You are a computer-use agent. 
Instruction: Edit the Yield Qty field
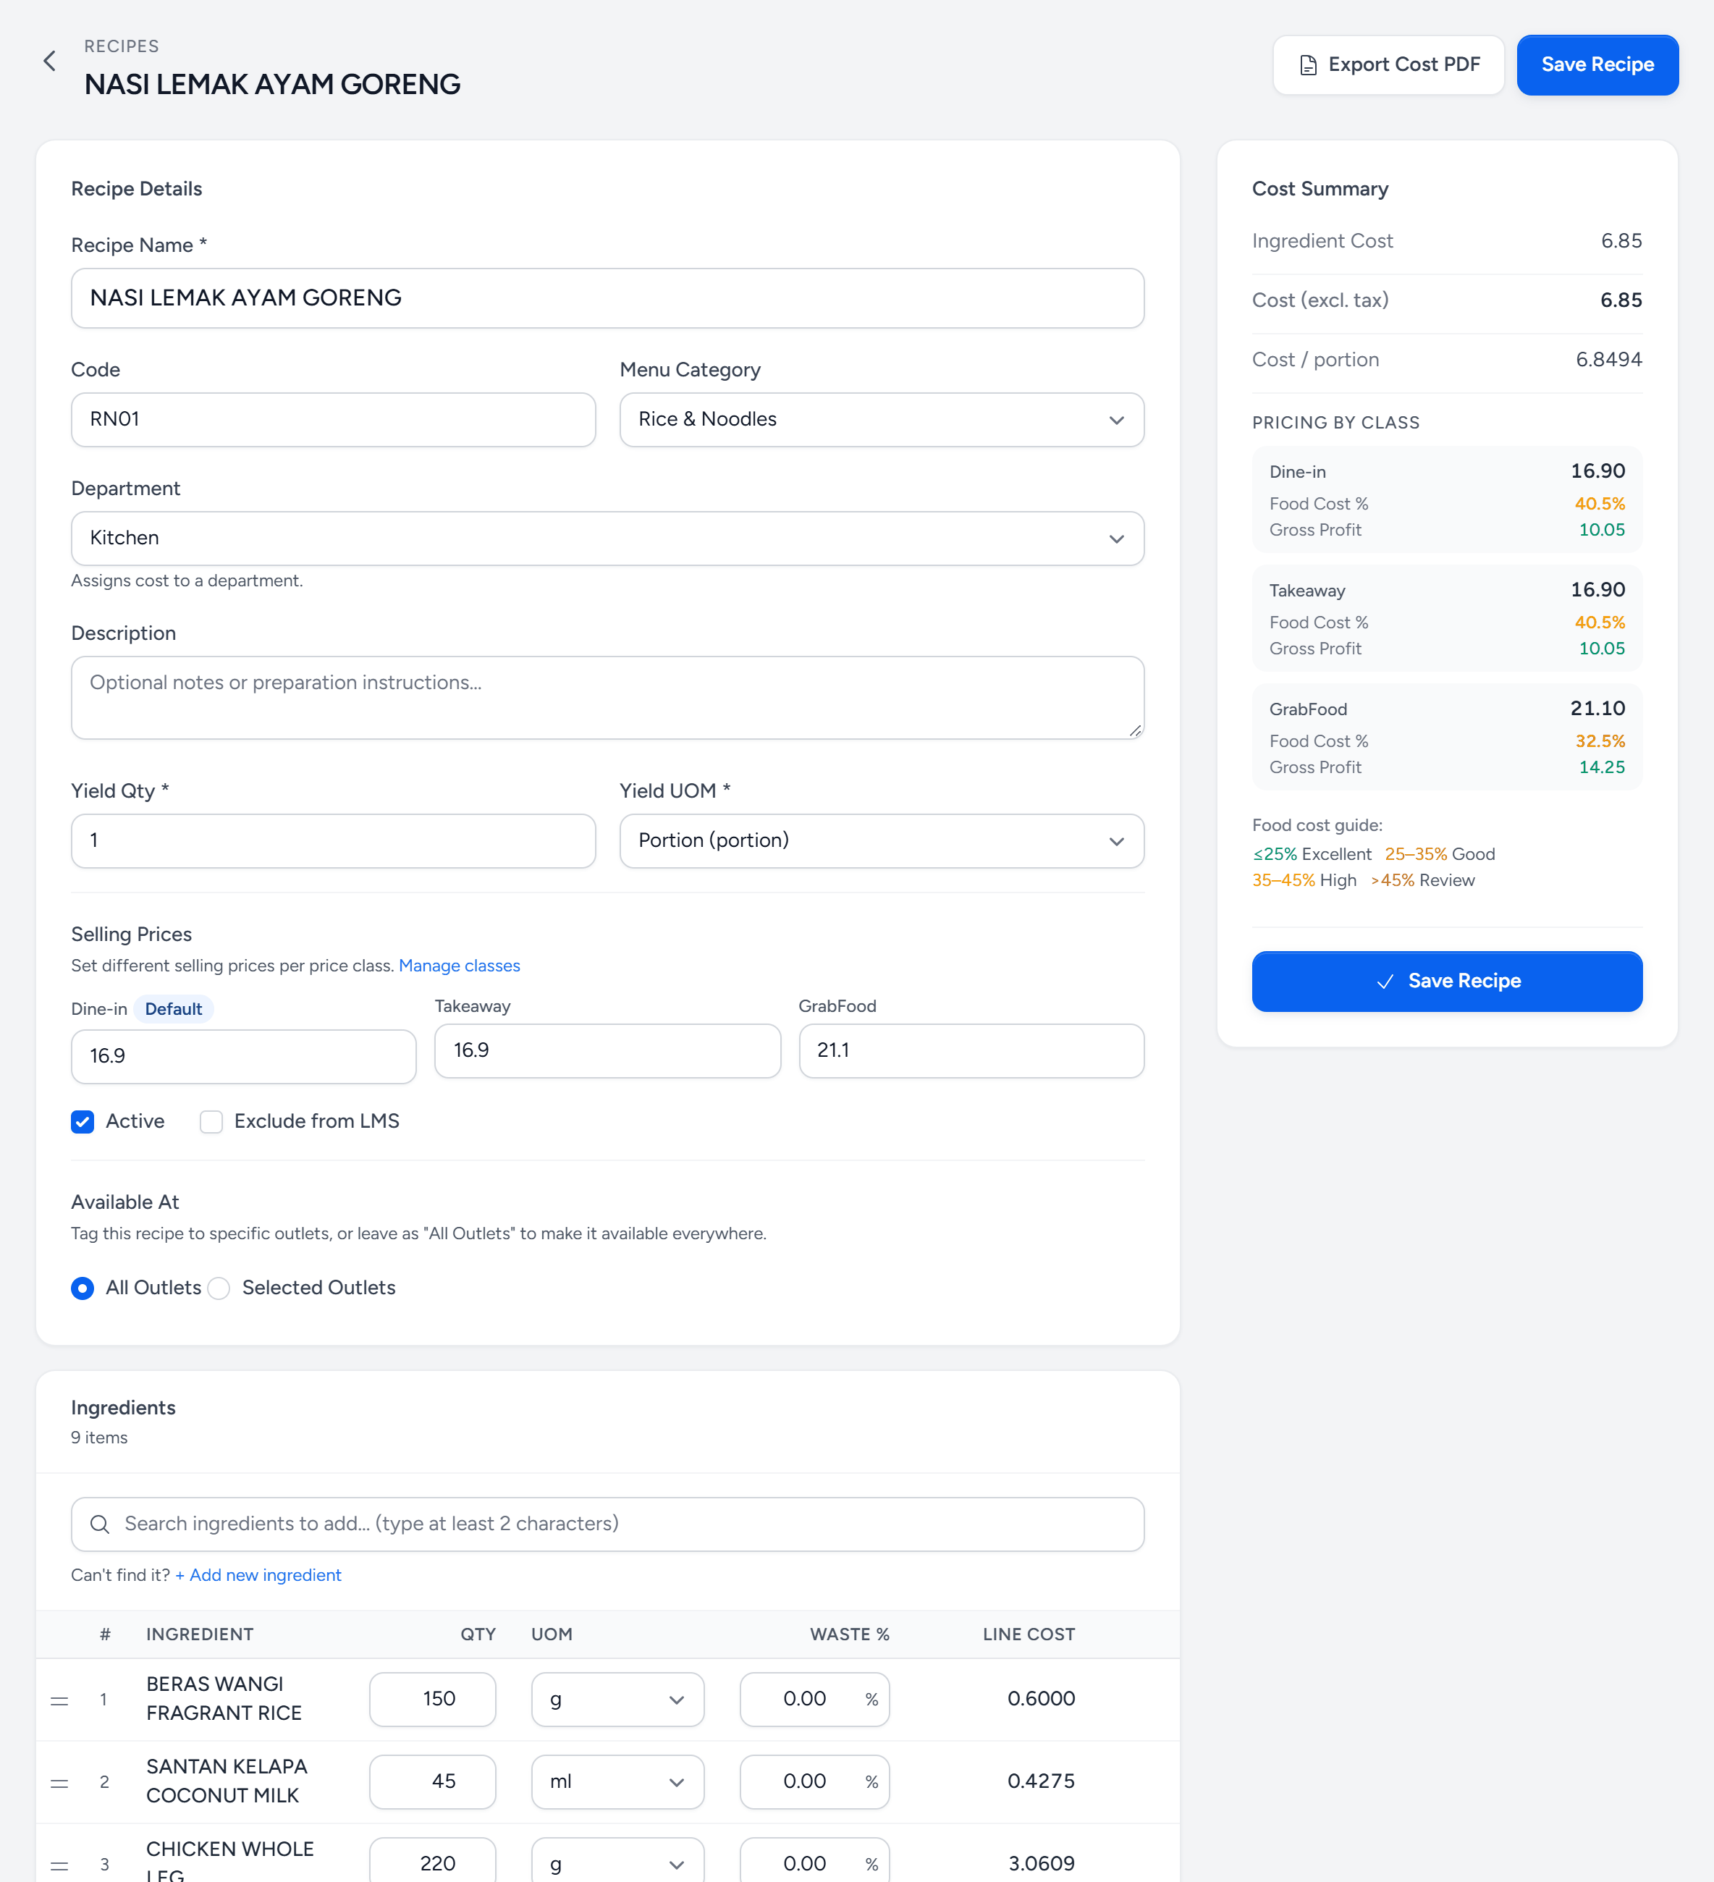pyautogui.click(x=333, y=841)
